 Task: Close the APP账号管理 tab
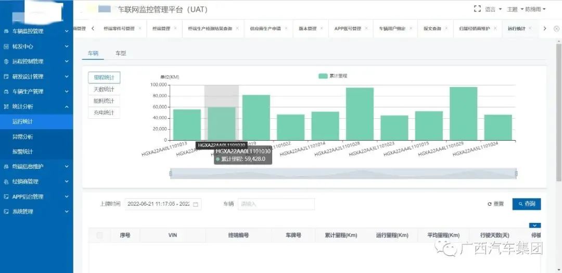pos(367,28)
